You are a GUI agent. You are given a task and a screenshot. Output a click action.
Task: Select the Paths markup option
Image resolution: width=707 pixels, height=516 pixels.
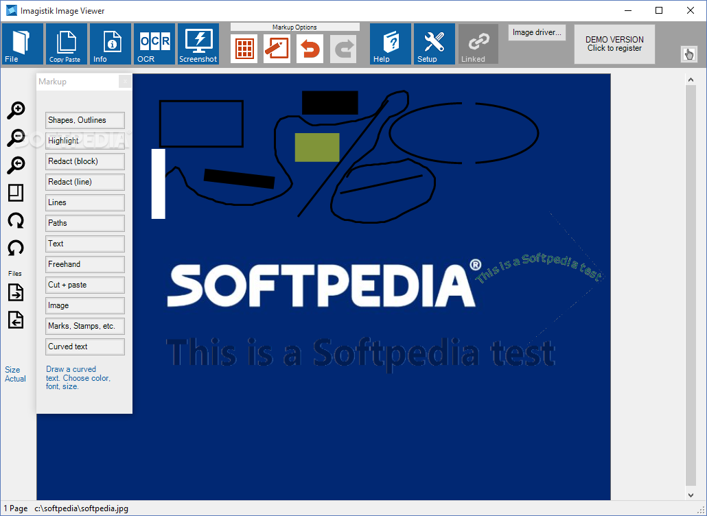(85, 223)
